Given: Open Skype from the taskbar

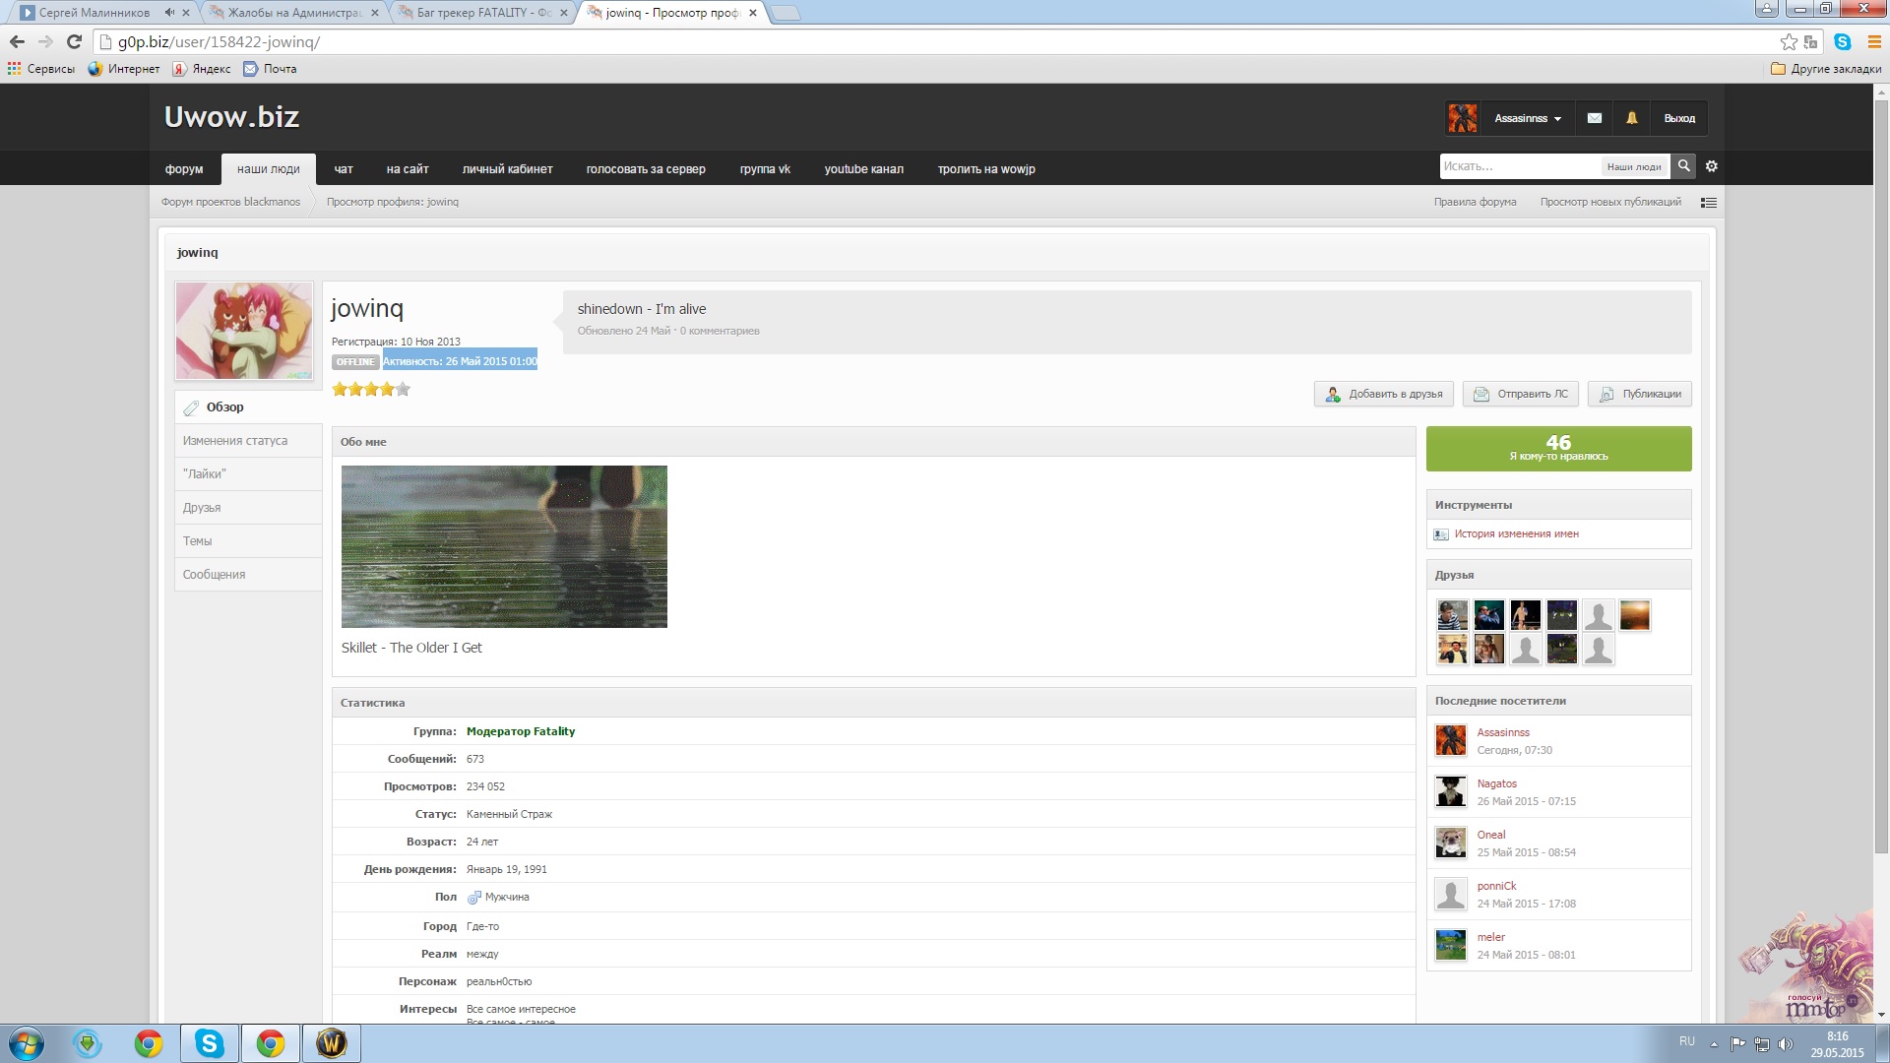Looking at the screenshot, I should click(x=209, y=1043).
